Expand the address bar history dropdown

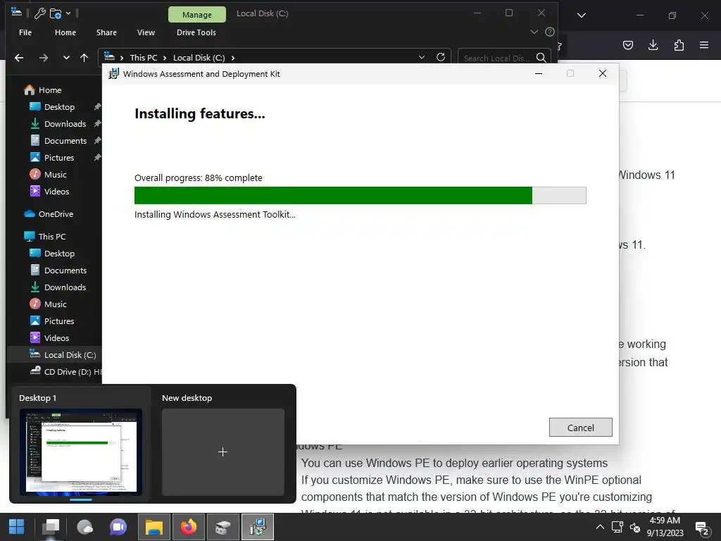[422, 57]
